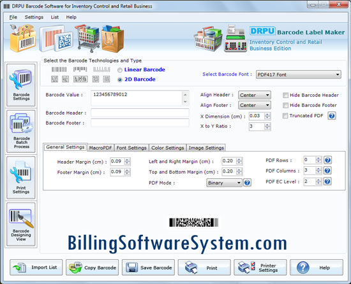The height and width of the screenshot is (284, 351).
Task: Enable Hide Barcode Footer checkbox
Action: click(x=285, y=105)
